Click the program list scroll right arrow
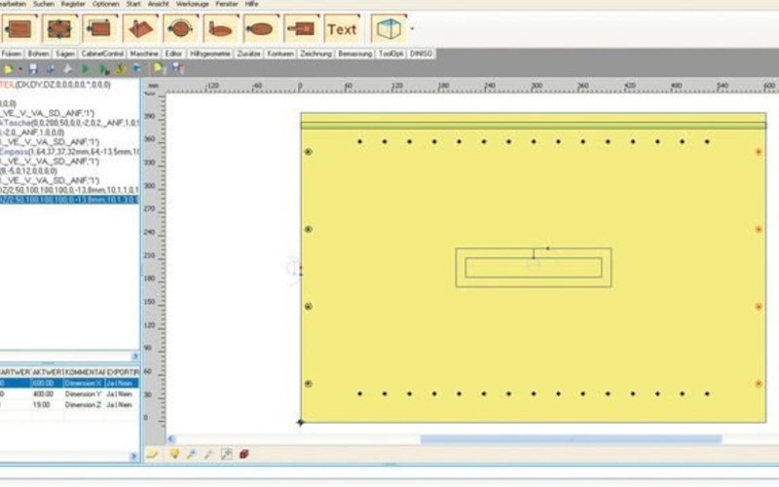Viewport: 779px width, 487px height. (134, 356)
